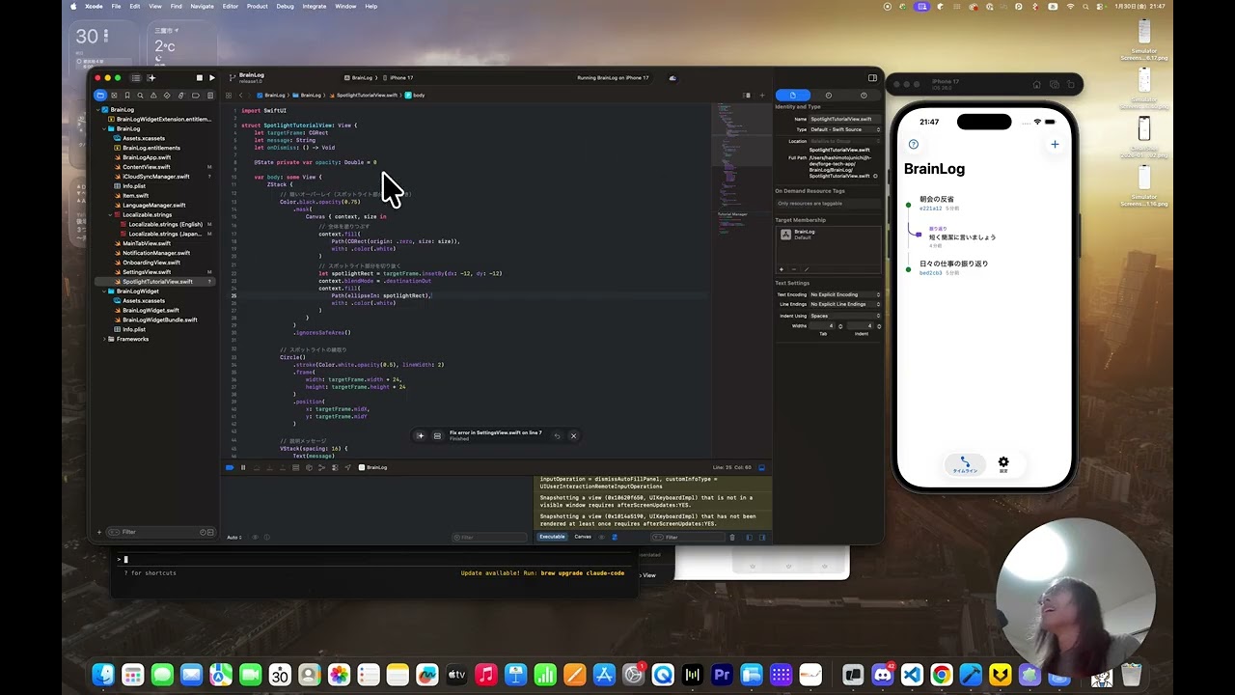Open the Editor menu
This screenshot has width=1235, height=695.
[x=230, y=6]
